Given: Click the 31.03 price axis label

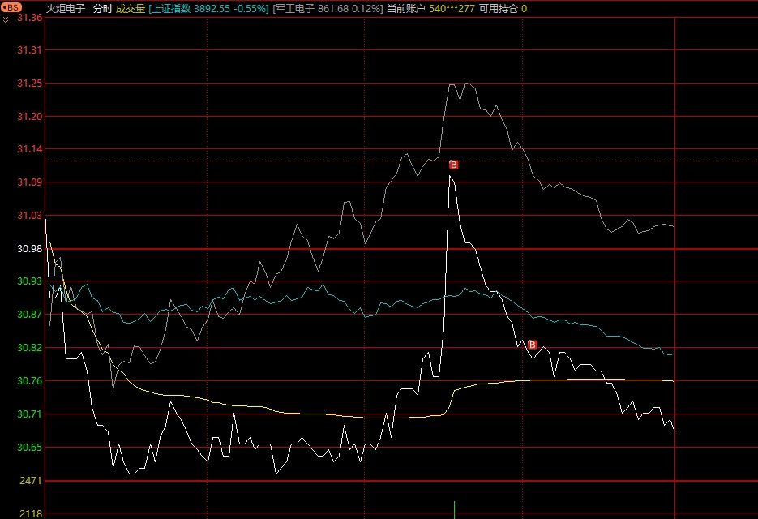Looking at the screenshot, I should pos(30,215).
